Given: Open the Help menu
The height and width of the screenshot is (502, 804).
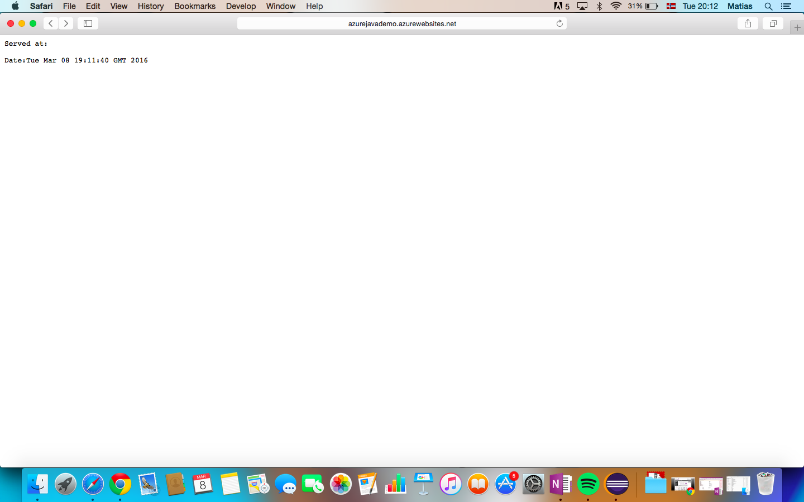Looking at the screenshot, I should (314, 6).
